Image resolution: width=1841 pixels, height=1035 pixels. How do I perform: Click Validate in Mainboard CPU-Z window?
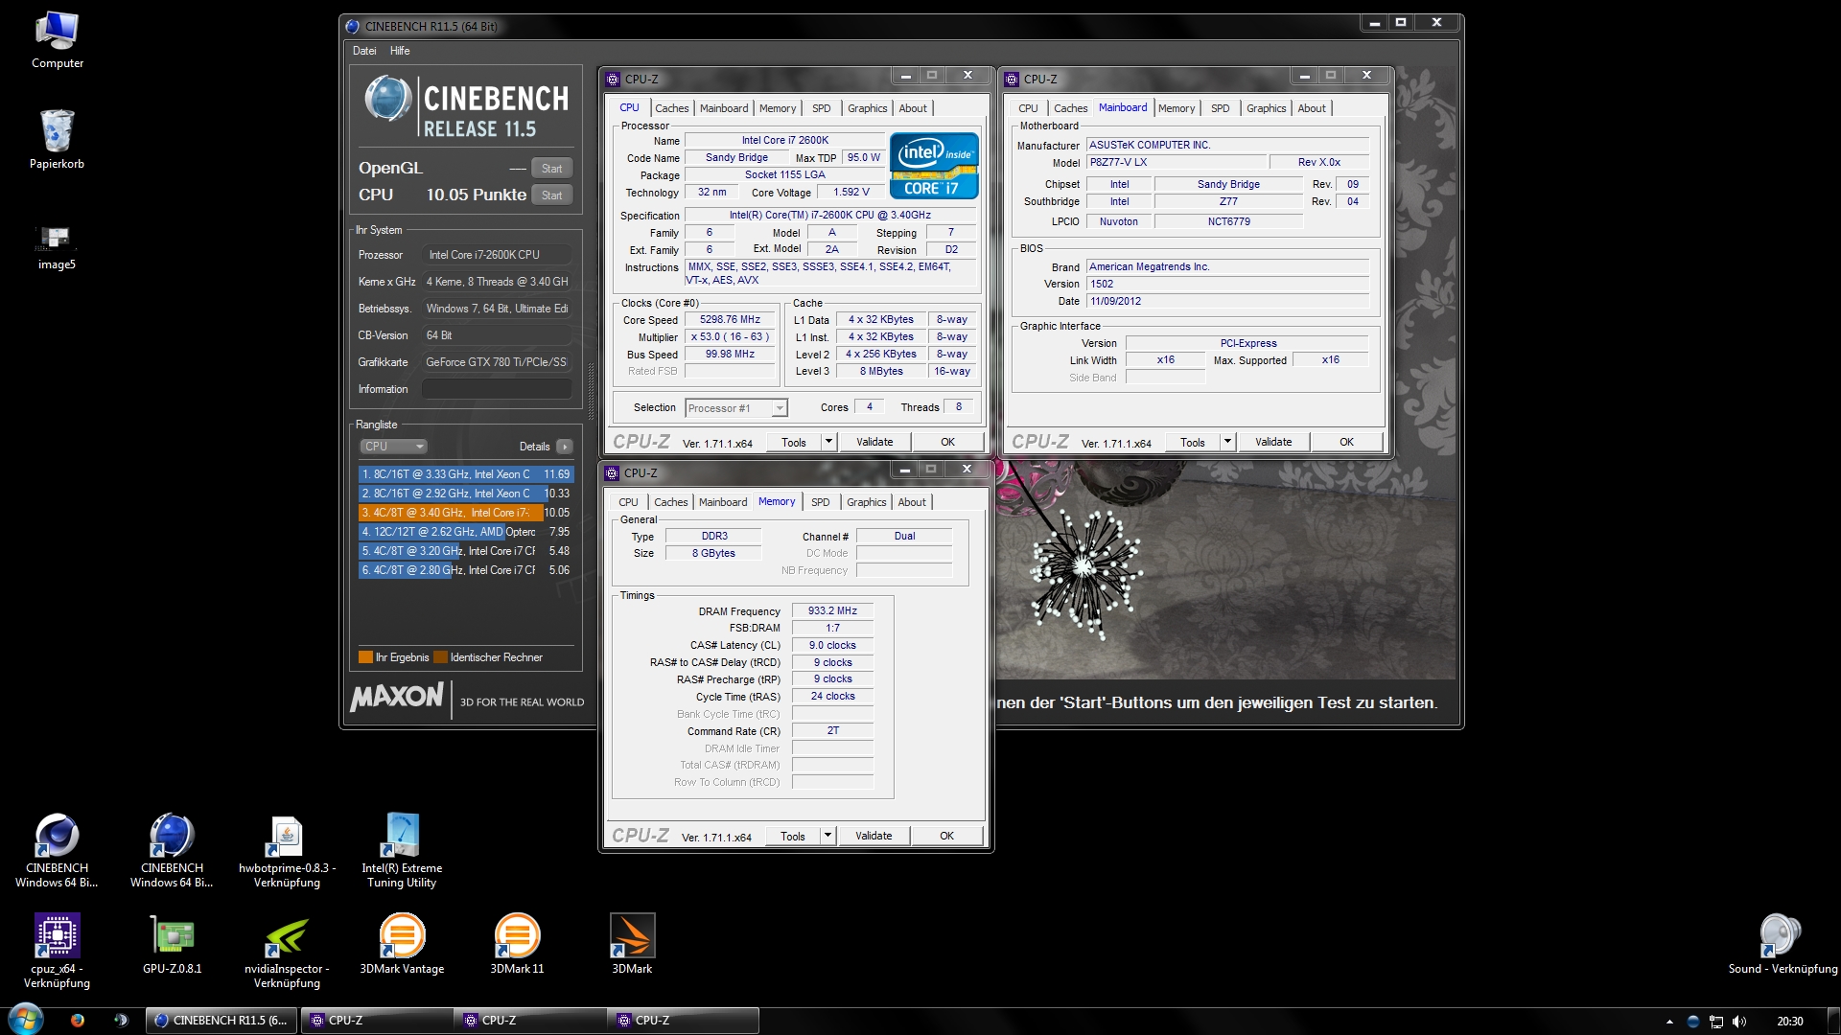(1272, 443)
